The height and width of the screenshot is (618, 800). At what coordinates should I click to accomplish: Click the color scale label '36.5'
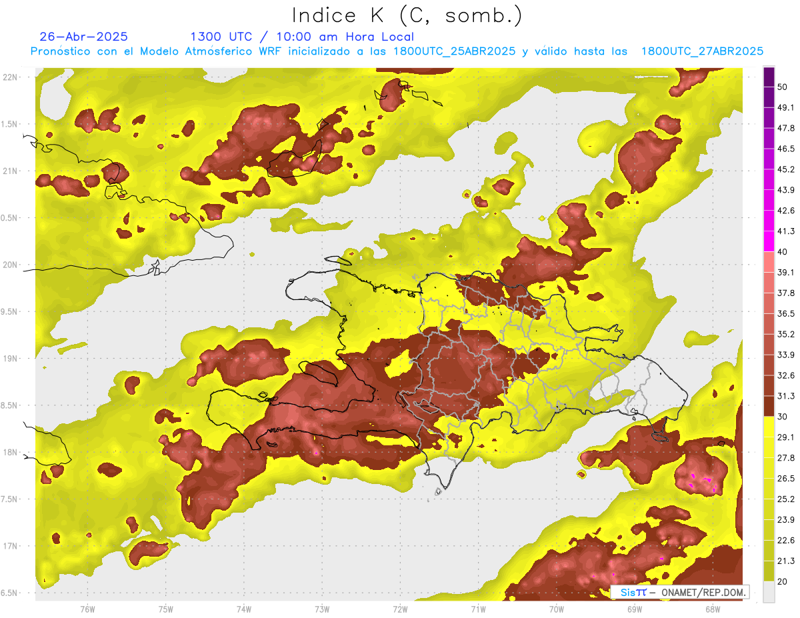(785, 313)
